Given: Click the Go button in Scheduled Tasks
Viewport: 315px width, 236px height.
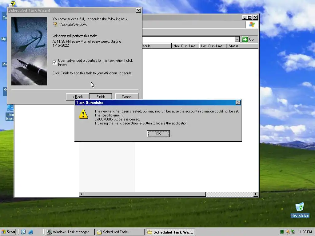Looking at the screenshot, I should pos(248,39).
